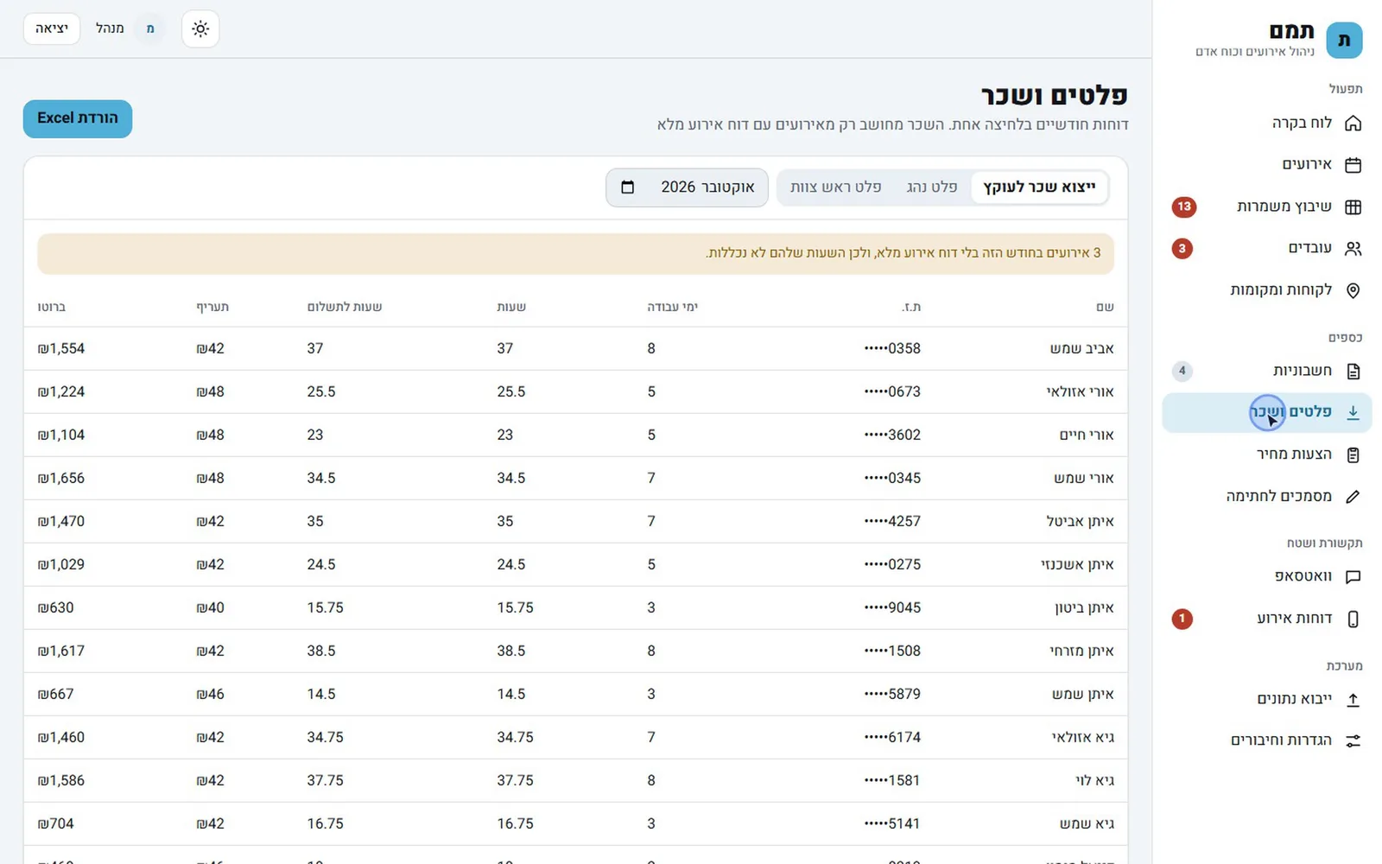Click the שיבוץ משמרות grid icon
This screenshot has height=864, width=1382.
point(1353,206)
